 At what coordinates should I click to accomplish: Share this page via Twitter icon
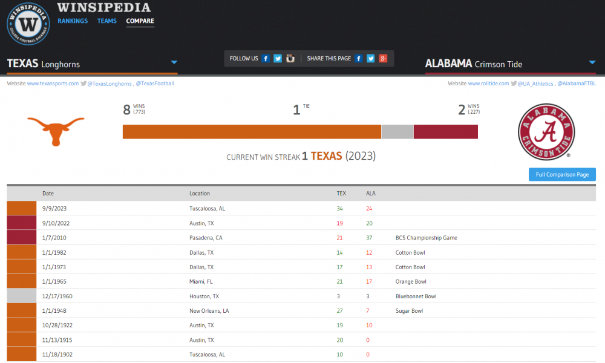pos(371,59)
